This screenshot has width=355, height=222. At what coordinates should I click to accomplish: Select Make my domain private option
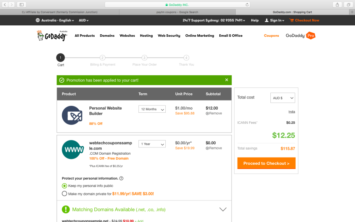tap(64, 194)
